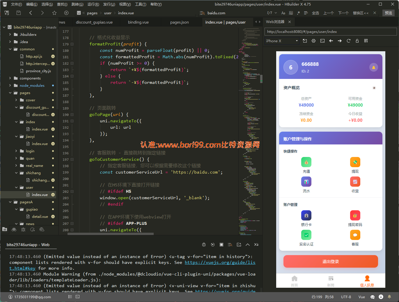Refresh the Web browser preview
Image resolution: width=399 pixels, height=302 pixels.
coord(348,41)
